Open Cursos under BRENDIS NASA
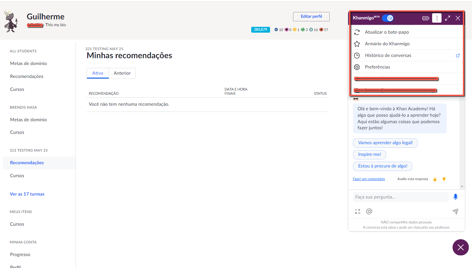472x268 pixels. click(17, 132)
